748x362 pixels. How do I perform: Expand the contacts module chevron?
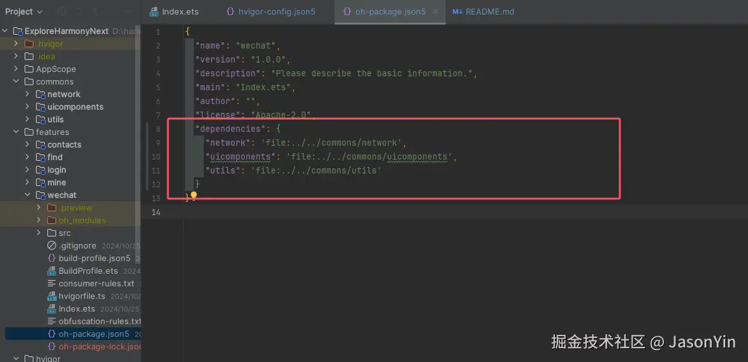click(x=28, y=144)
